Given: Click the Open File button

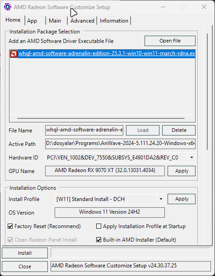Looking at the screenshot, I should 170,41.
